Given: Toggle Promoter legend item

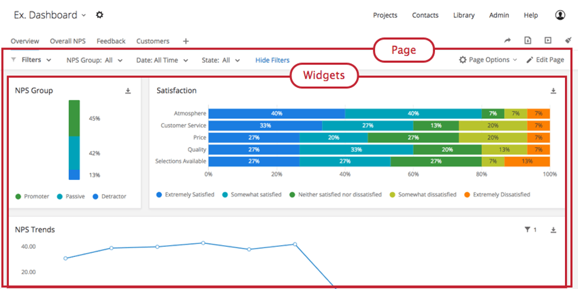Looking at the screenshot, I should click(32, 196).
